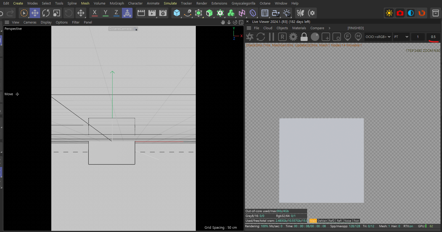The image size is (442, 232).
Task: Click the purple field icon
Action: [x=253, y=13]
